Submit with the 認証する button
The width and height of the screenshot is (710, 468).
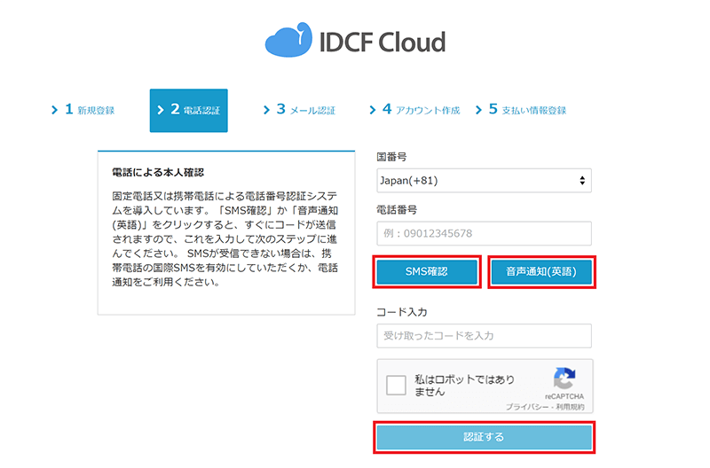click(x=484, y=437)
